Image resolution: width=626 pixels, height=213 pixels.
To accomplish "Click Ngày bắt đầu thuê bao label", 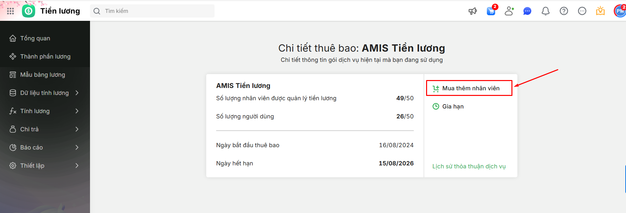I will pos(248,145).
